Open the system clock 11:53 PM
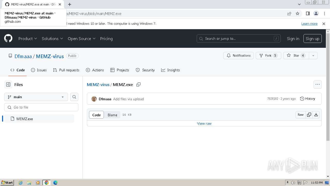 [317, 183]
